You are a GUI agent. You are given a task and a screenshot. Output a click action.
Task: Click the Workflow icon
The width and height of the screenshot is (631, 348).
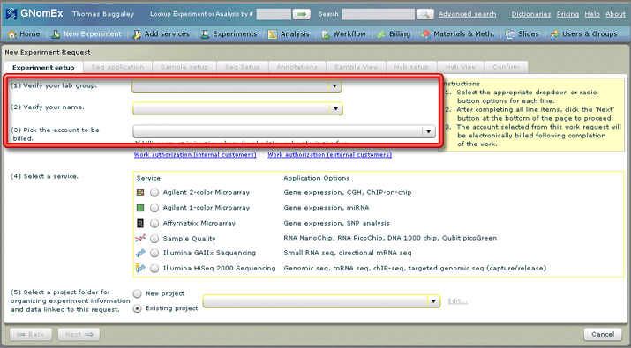tap(326, 34)
